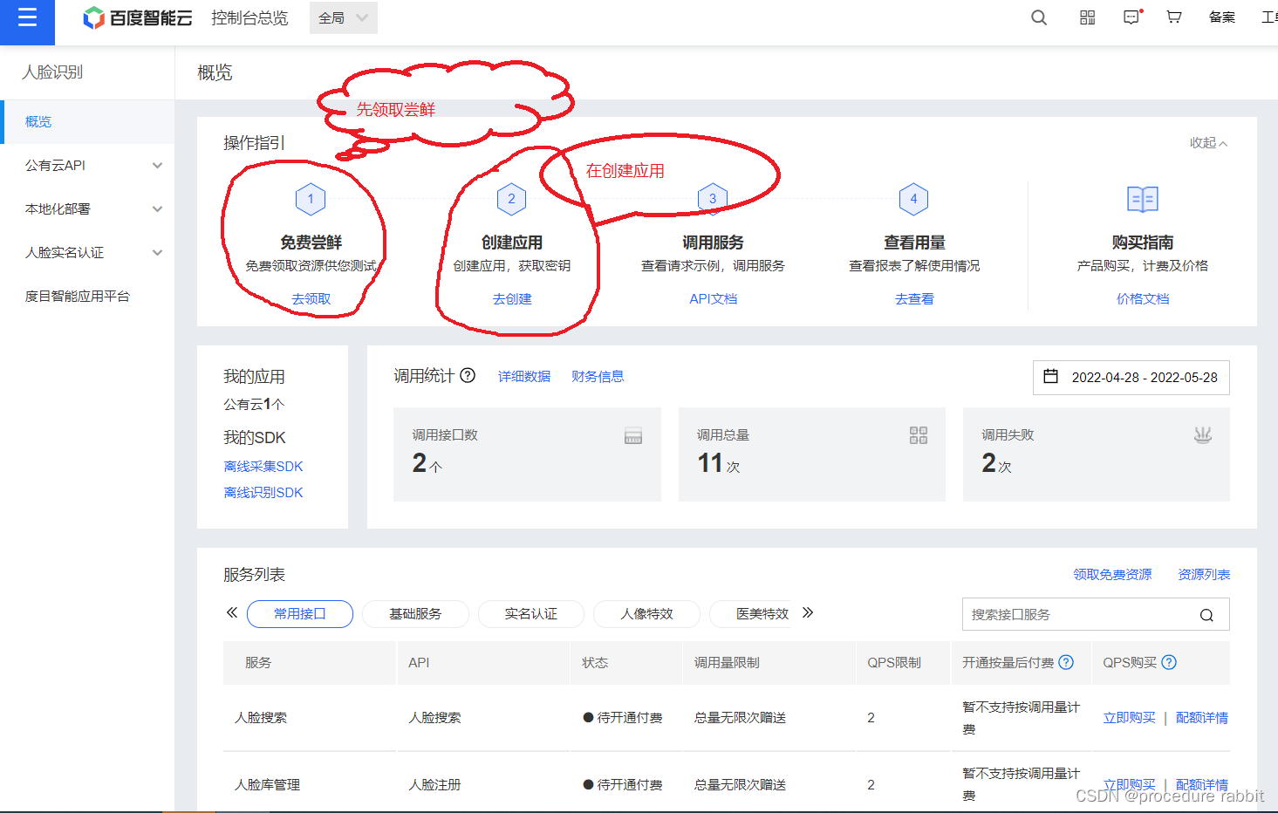Click the 去创建 link under 创建应用
The image size is (1278, 813).
[x=511, y=298]
